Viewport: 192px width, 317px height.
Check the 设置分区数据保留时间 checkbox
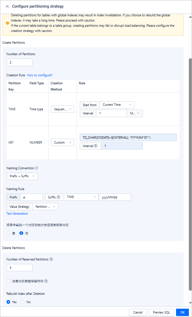[8, 281]
